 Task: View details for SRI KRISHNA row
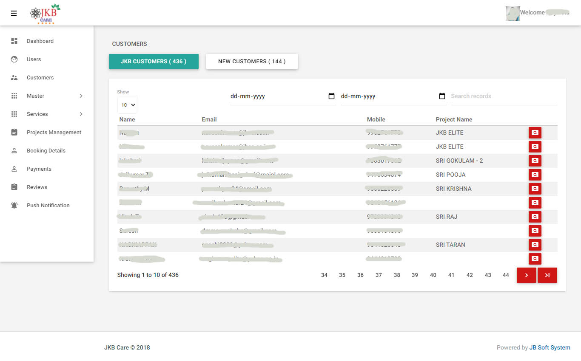[x=535, y=189]
